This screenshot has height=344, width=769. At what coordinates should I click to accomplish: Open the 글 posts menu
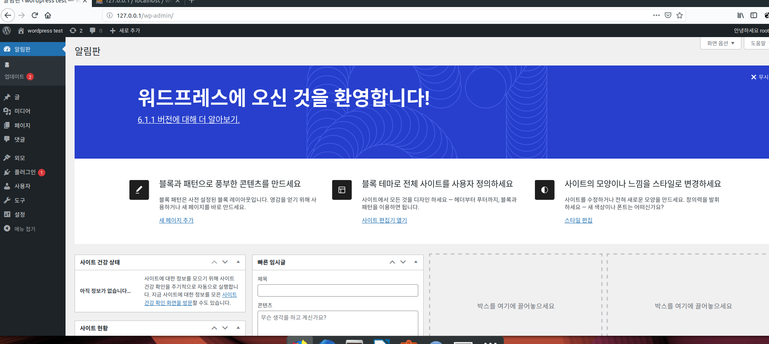pyautogui.click(x=33, y=97)
